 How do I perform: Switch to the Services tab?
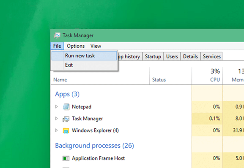211,57
